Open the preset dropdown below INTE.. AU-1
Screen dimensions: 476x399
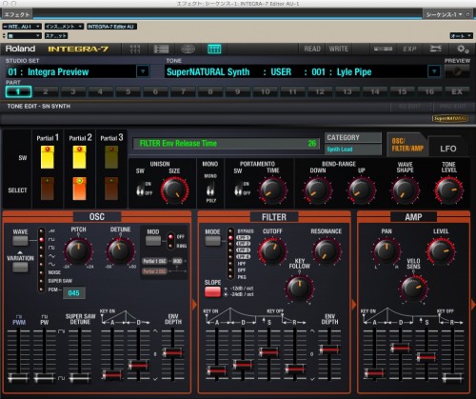click(25, 36)
